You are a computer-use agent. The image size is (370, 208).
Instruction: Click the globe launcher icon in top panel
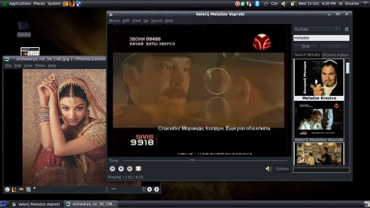pyautogui.click(x=78, y=4)
